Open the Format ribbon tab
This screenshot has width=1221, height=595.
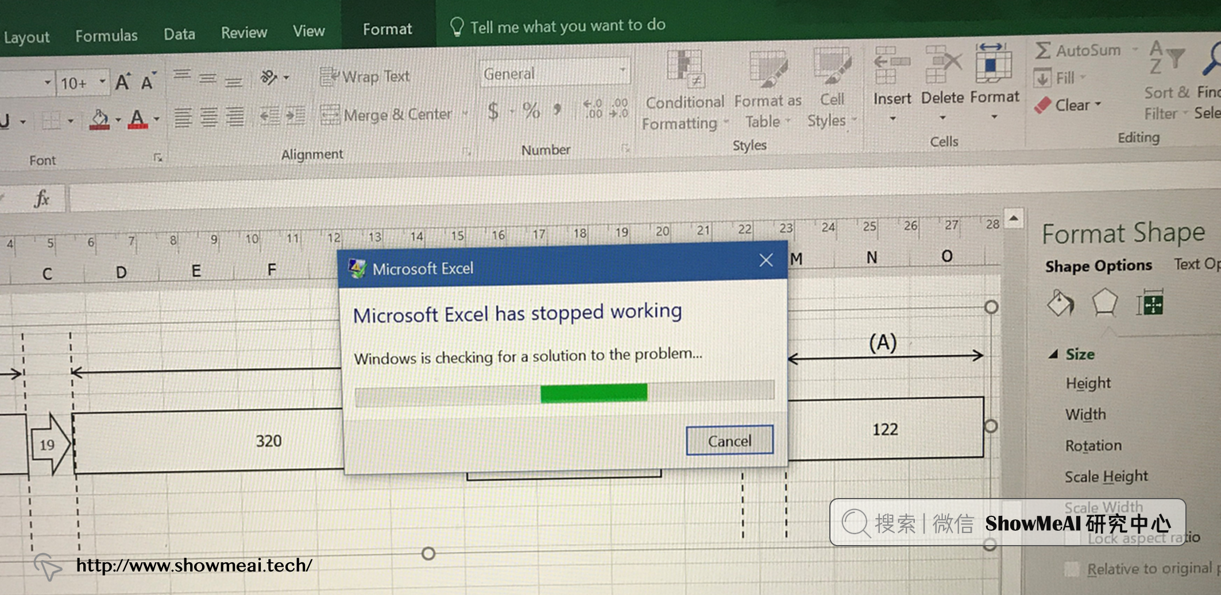[388, 29]
